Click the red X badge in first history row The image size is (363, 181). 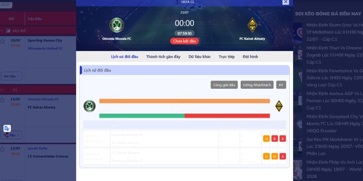tap(283, 138)
